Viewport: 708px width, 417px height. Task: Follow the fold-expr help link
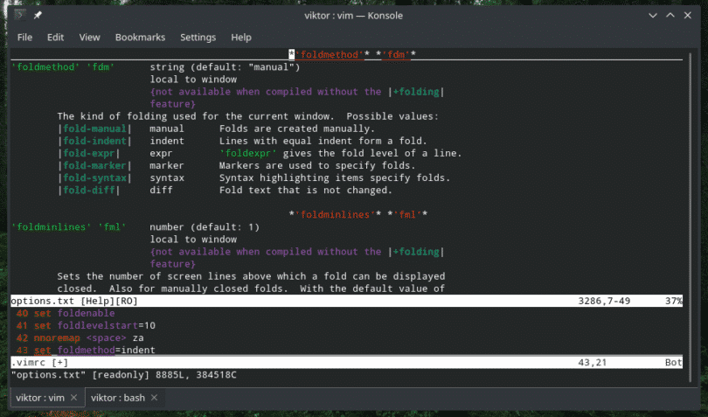(x=89, y=153)
